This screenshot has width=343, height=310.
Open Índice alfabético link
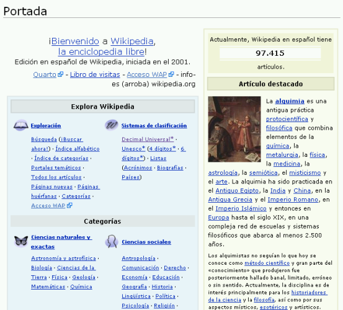pyautogui.click(x=78, y=149)
